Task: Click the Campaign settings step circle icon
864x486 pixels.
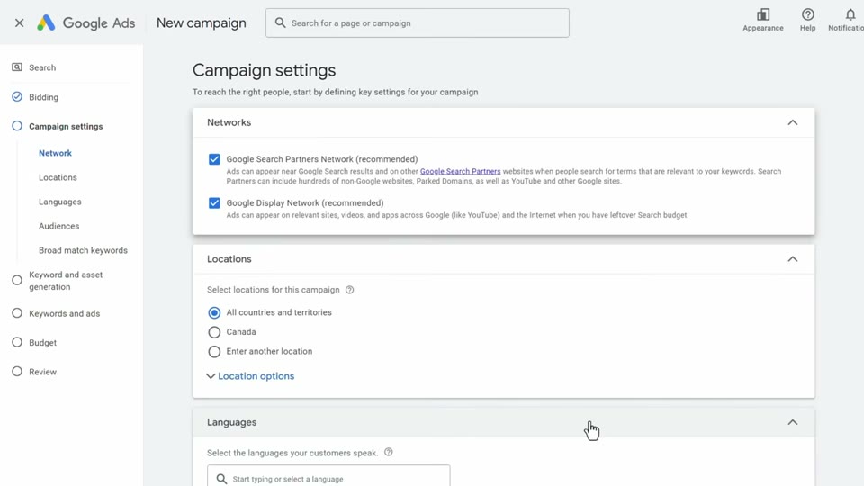Action: coord(17,126)
